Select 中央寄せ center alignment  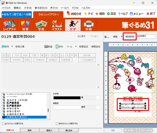(17, 60)
